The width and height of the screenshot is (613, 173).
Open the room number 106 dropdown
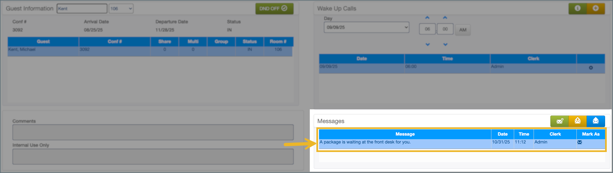[121, 9]
